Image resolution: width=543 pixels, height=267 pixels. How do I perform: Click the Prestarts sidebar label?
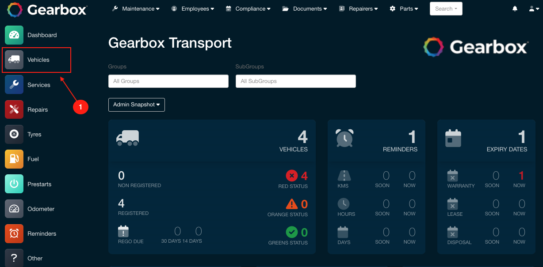(x=39, y=184)
